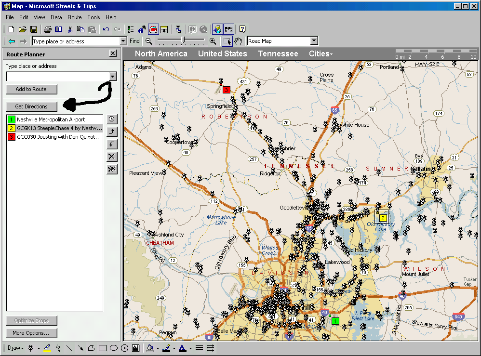Select the Pushpin tool in the Draw toolbar
The width and height of the screenshot is (481, 356).
(x=31, y=348)
